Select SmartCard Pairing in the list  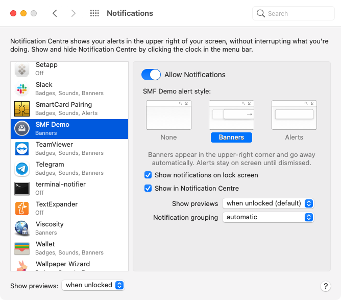click(x=69, y=109)
